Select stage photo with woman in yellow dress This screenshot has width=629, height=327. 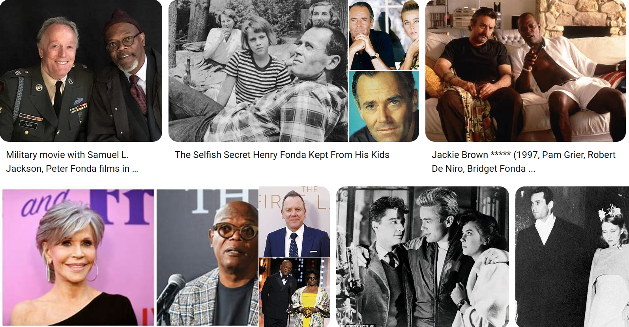[294, 292]
